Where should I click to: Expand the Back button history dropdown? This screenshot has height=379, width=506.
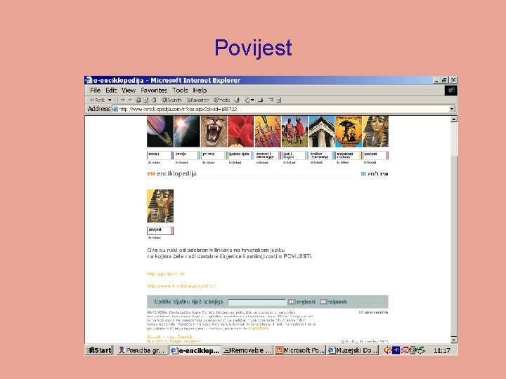(x=110, y=100)
